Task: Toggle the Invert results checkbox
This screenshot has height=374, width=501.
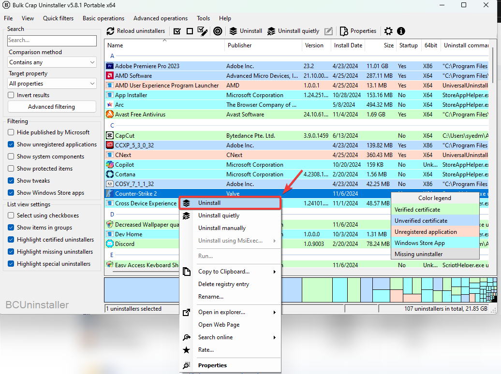Action: pyautogui.click(x=11, y=95)
